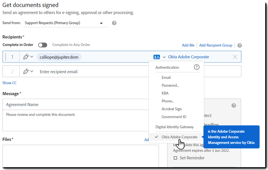Click help icon in the options panel
Image resolution: width=268 pixels, height=170 pixels.
234,105
